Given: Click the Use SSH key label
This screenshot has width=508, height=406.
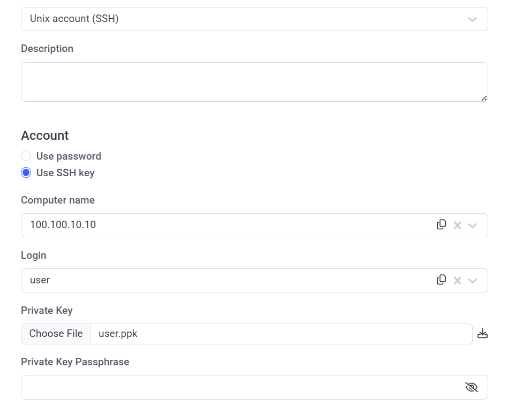Looking at the screenshot, I should point(65,172).
